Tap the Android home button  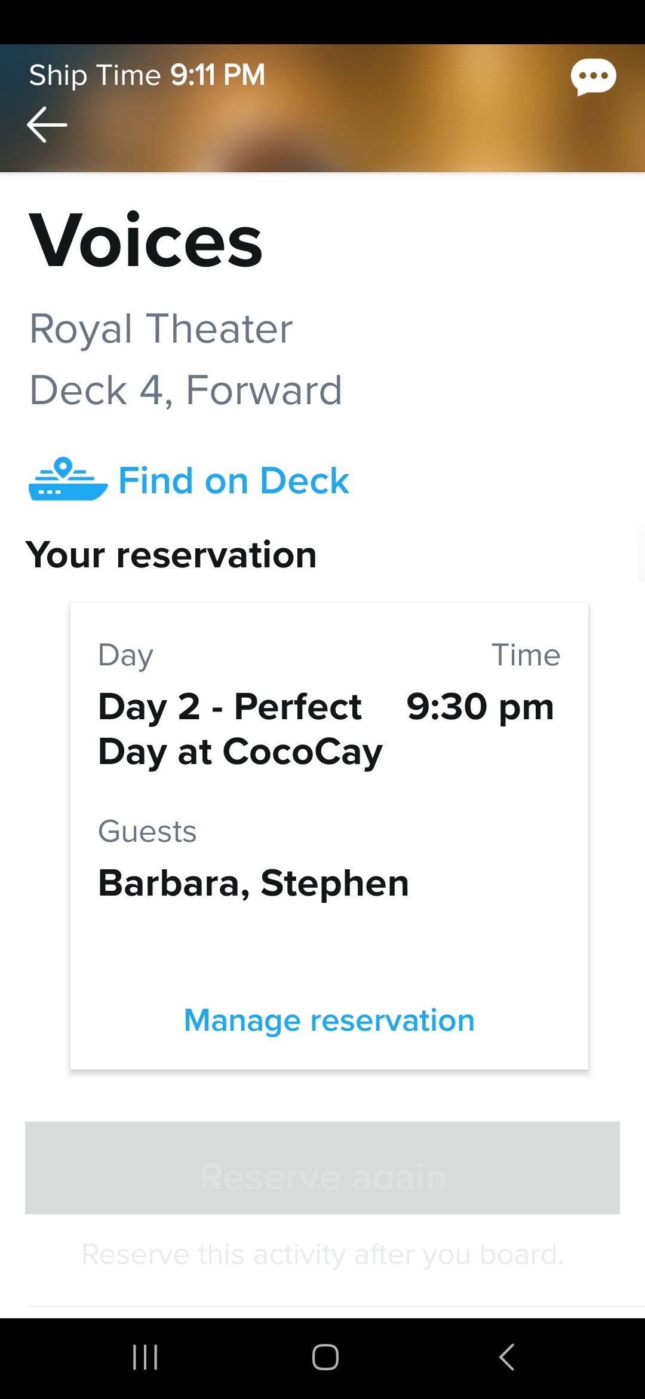pos(325,1357)
